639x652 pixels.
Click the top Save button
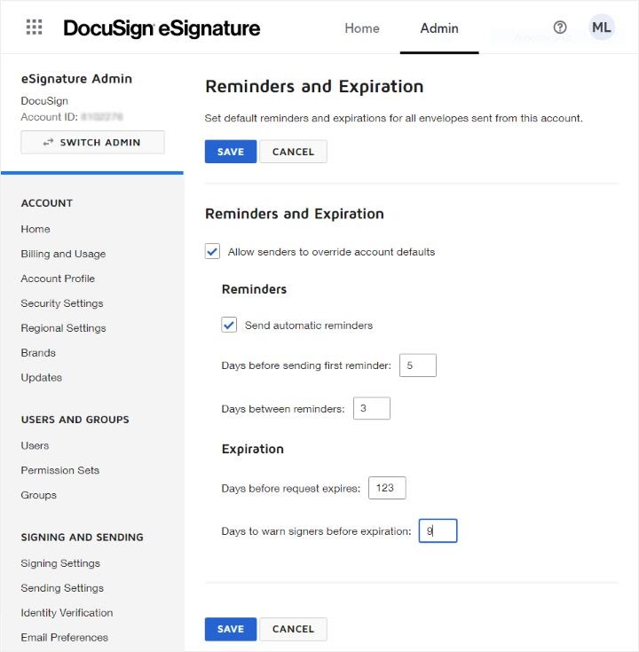coord(231,152)
